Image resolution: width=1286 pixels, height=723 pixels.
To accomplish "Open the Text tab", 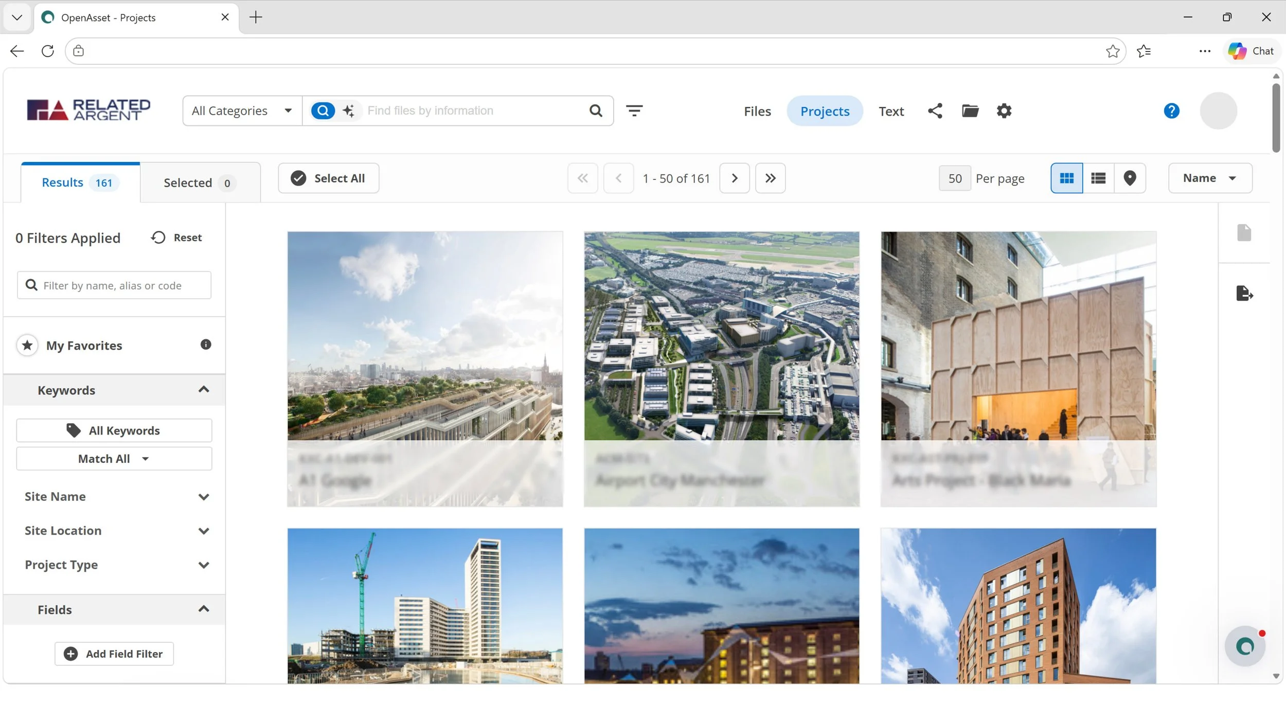I will click(891, 111).
